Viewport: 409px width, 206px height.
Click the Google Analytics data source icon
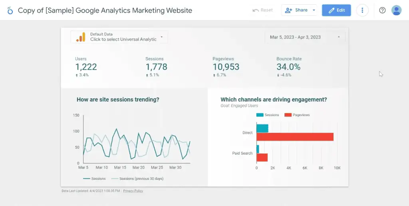(81, 37)
